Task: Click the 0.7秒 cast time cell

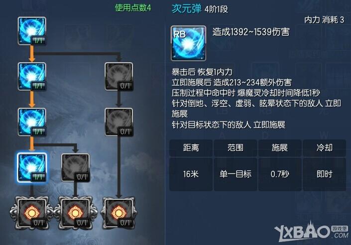Action: [280, 174]
